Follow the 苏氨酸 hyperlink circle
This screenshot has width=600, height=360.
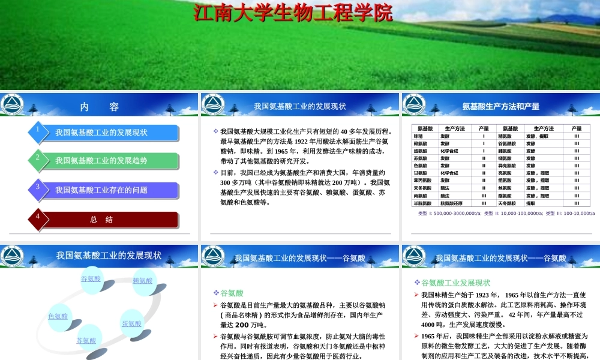86,340
